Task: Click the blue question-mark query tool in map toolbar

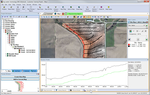Action: [93, 17]
